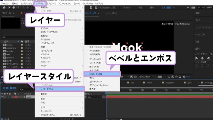Click the lock column header icon in timeline
Screen dimensions: 213x120
[10, 94]
